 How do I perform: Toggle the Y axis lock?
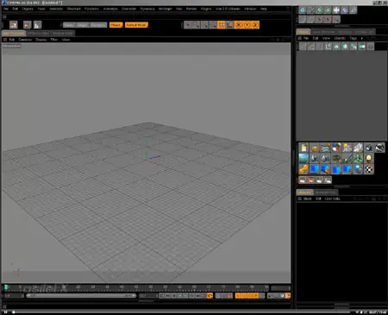pos(247,25)
